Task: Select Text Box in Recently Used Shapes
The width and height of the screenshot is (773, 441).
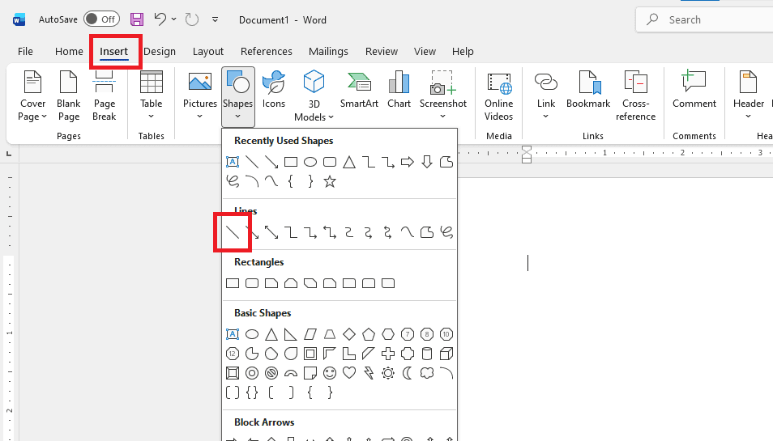Action: coord(233,162)
